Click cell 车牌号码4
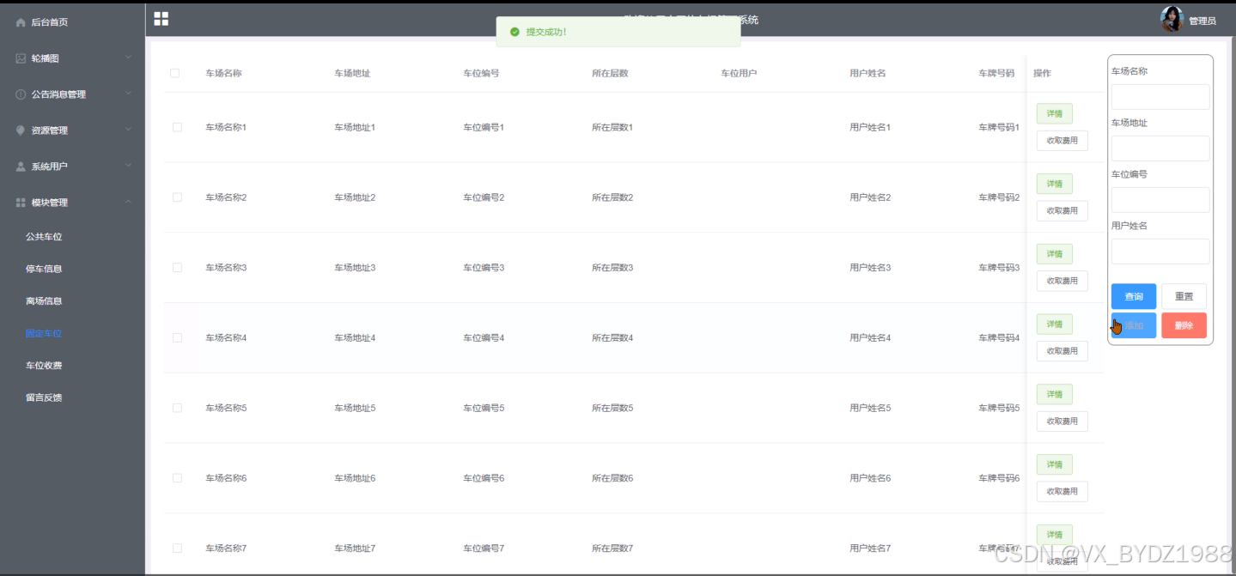1236x576 pixels. 999,338
